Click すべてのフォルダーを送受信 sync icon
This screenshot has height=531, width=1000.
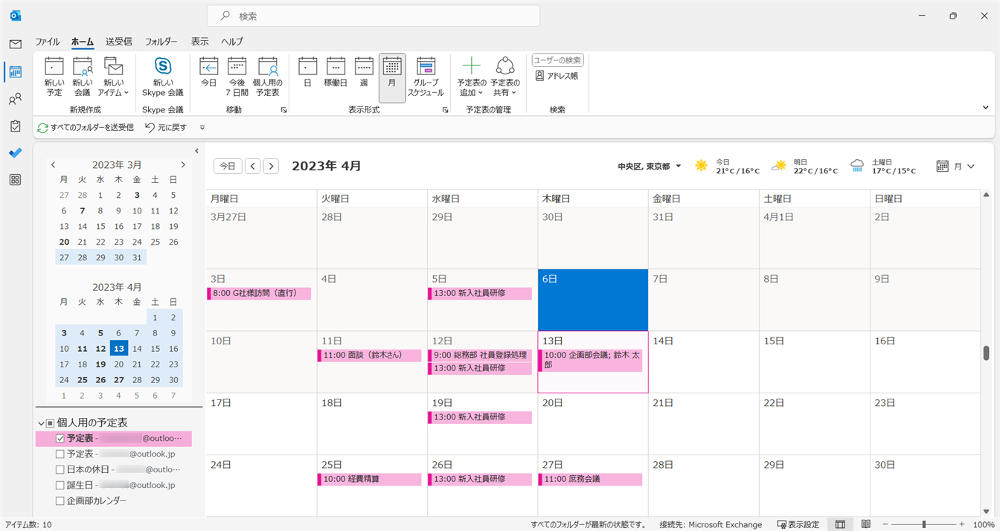coord(43,128)
